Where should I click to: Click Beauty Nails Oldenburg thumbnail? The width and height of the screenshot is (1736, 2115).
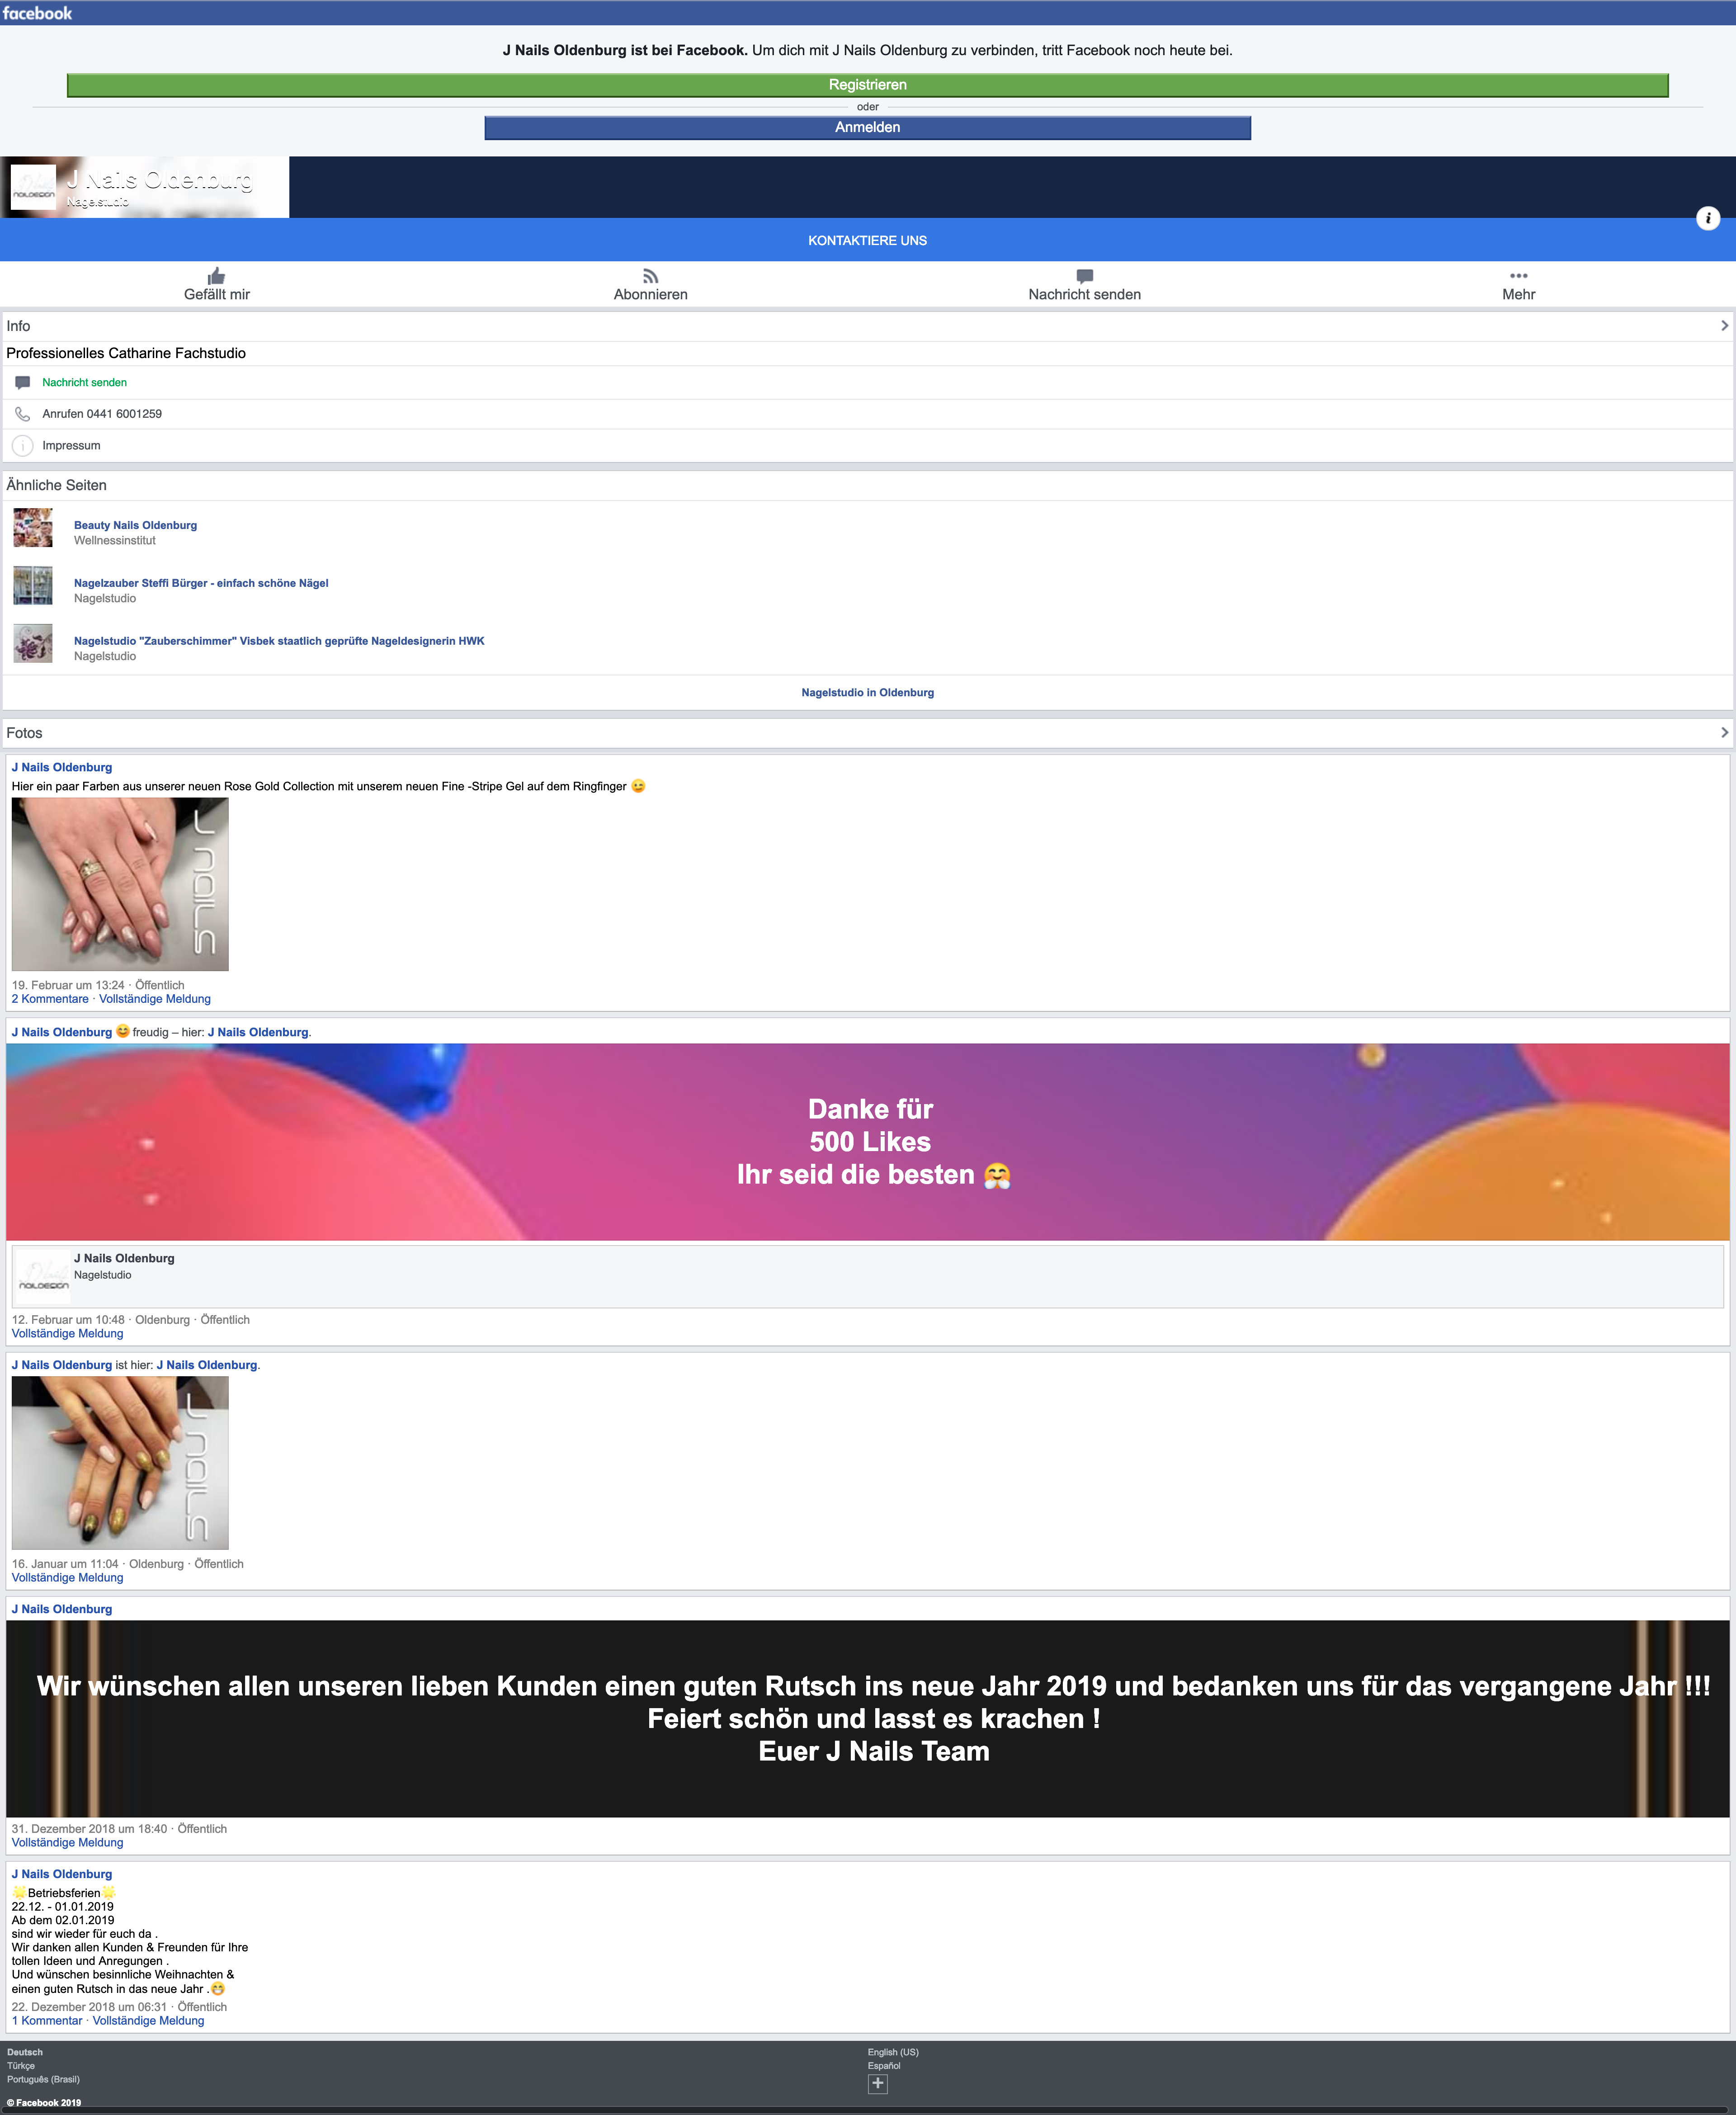(33, 527)
